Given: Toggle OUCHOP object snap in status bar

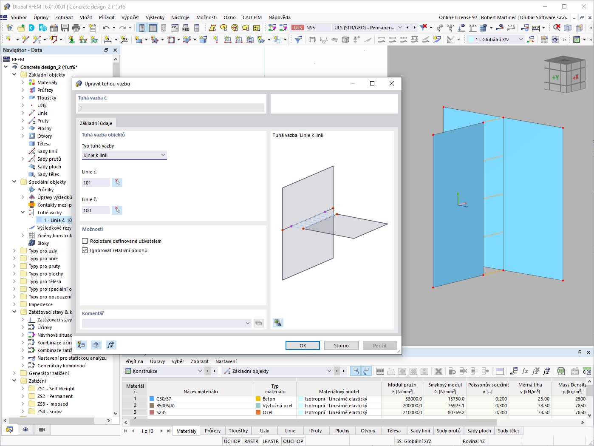Looking at the screenshot, I should point(293,441).
